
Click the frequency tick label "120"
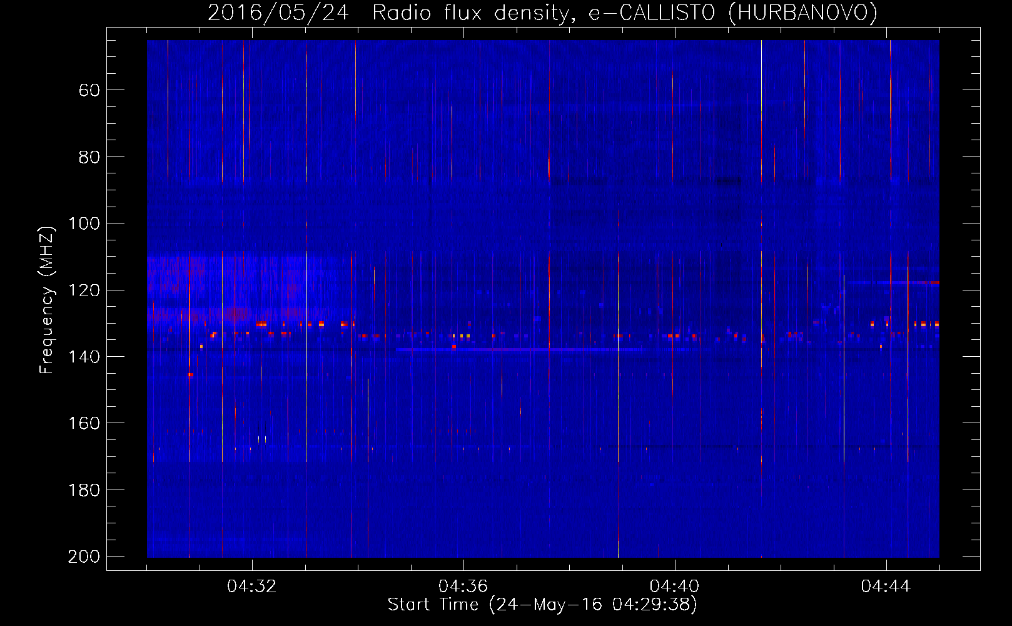pos(84,290)
